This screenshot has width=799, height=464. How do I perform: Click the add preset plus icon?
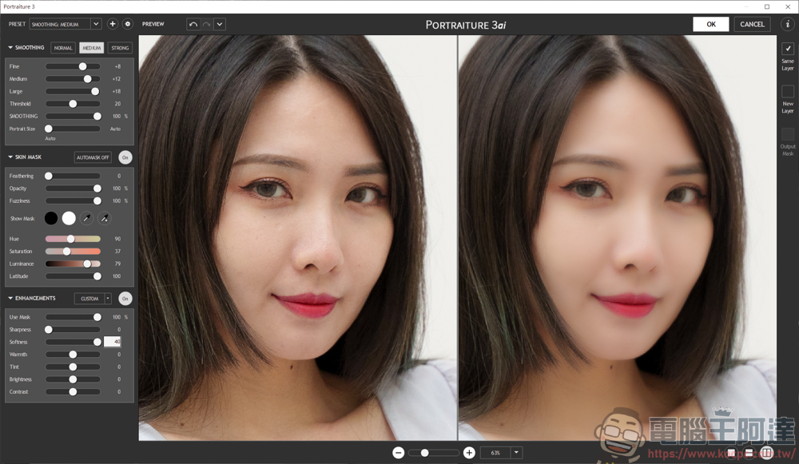click(112, 24)
